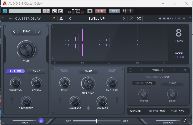
Task: Click the RAMP knob
Action: point(65,83)
